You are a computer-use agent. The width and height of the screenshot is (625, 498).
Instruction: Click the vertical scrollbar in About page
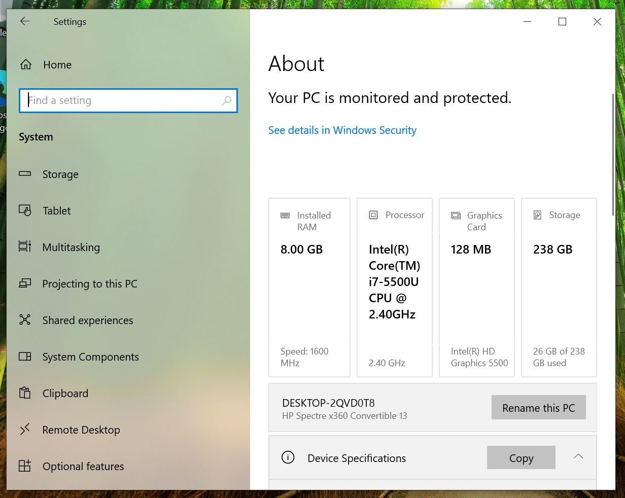pos(613,155)
